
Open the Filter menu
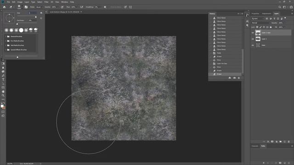46,2
